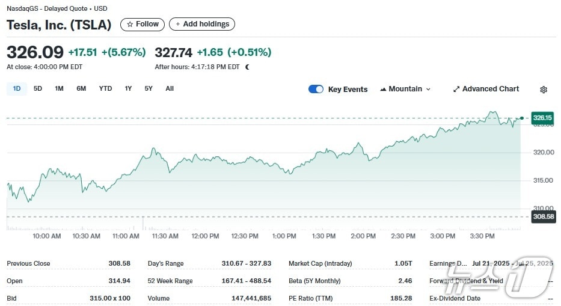Switch to the 5D time range
The height and width of the screenshot is (306, 561).
coord(38,88)
